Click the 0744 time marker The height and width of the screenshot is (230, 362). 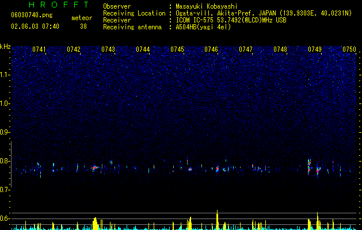[x=143, y=49]
